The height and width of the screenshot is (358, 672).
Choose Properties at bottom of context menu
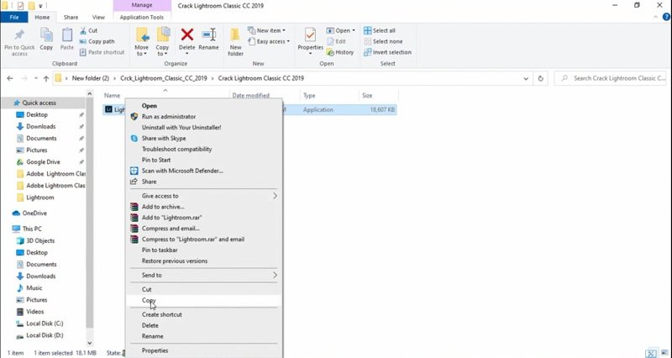pos(204,350)
